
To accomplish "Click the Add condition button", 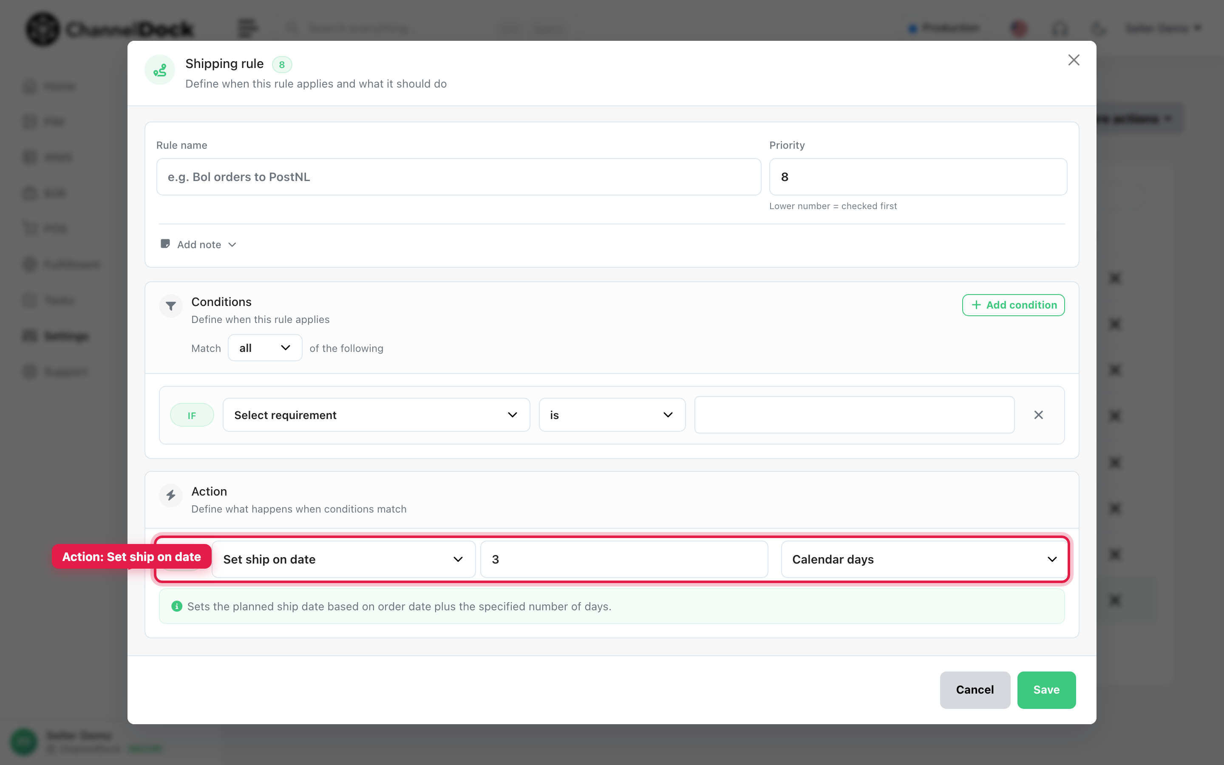I will [x=1013, y=305].
